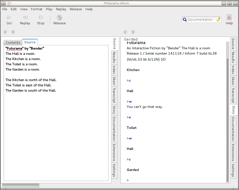The height and width of the screenshot is (190, 239).
Task: Open Help via the lifebuoy icon
Action: pos(229,17)
